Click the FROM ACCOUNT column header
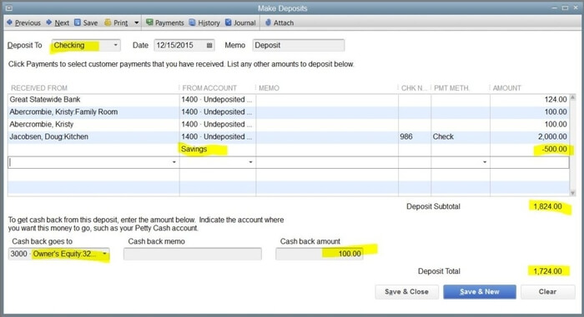 [209, 88]
